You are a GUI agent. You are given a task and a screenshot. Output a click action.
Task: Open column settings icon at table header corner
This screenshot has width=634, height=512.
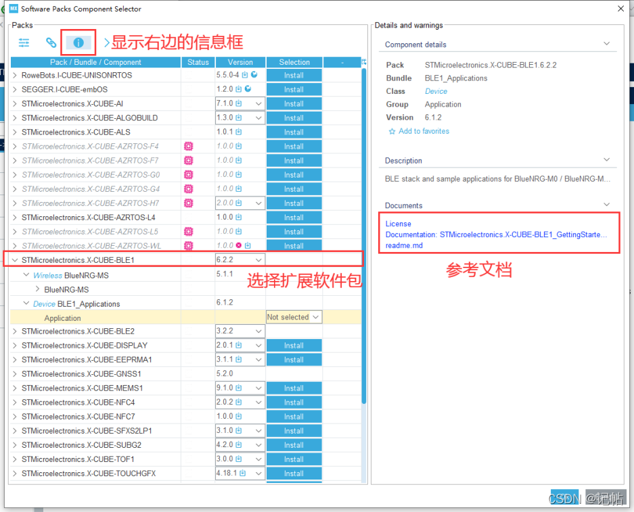(364, 61)
